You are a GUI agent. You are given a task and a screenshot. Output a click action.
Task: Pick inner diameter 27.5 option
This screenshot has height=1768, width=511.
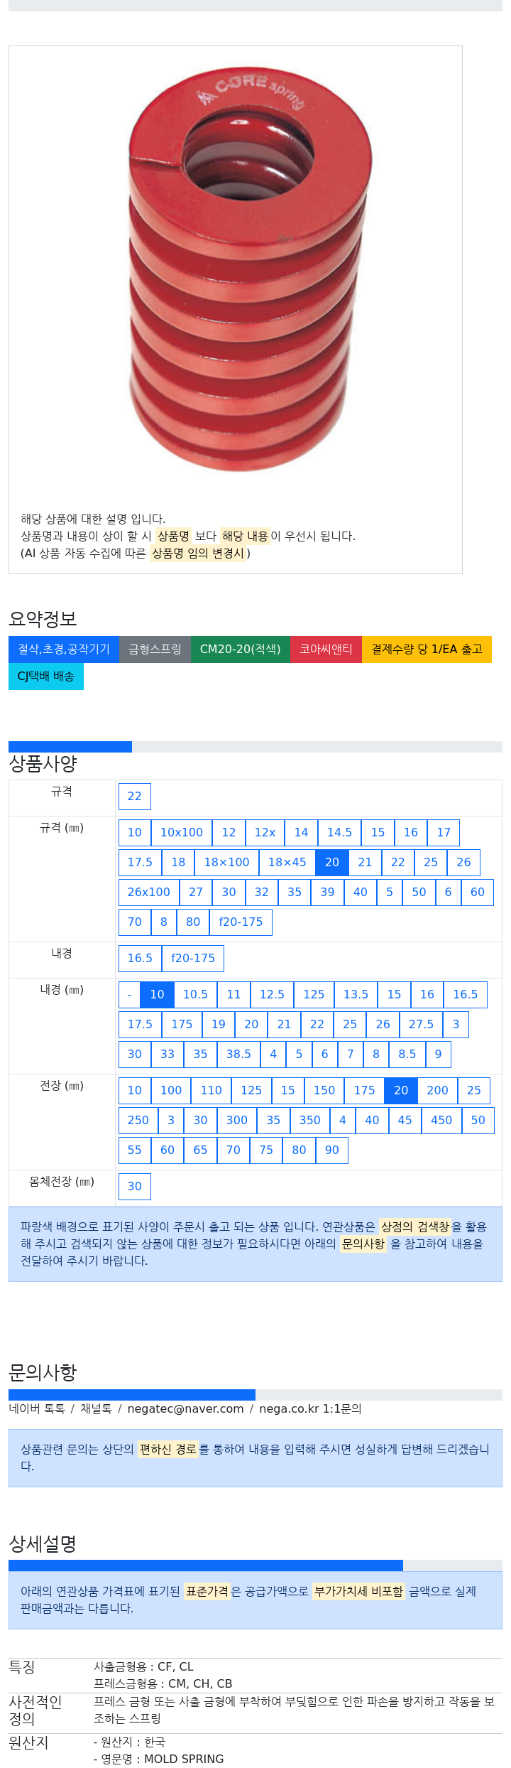pyautogui.click(x=421, y=1025)
